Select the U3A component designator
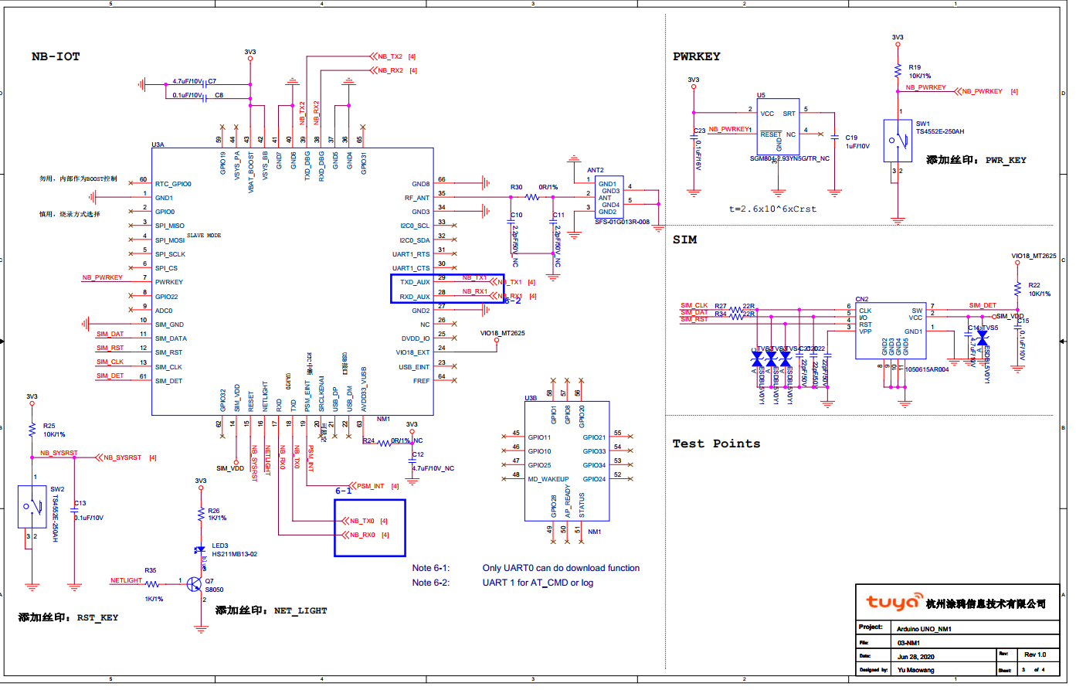The width and height of the screenshot is (1076, 690). point(158,144)
